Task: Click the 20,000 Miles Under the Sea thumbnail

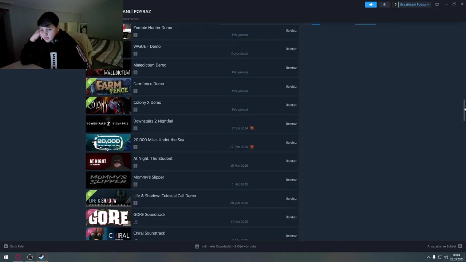Action: pos(108,143)
